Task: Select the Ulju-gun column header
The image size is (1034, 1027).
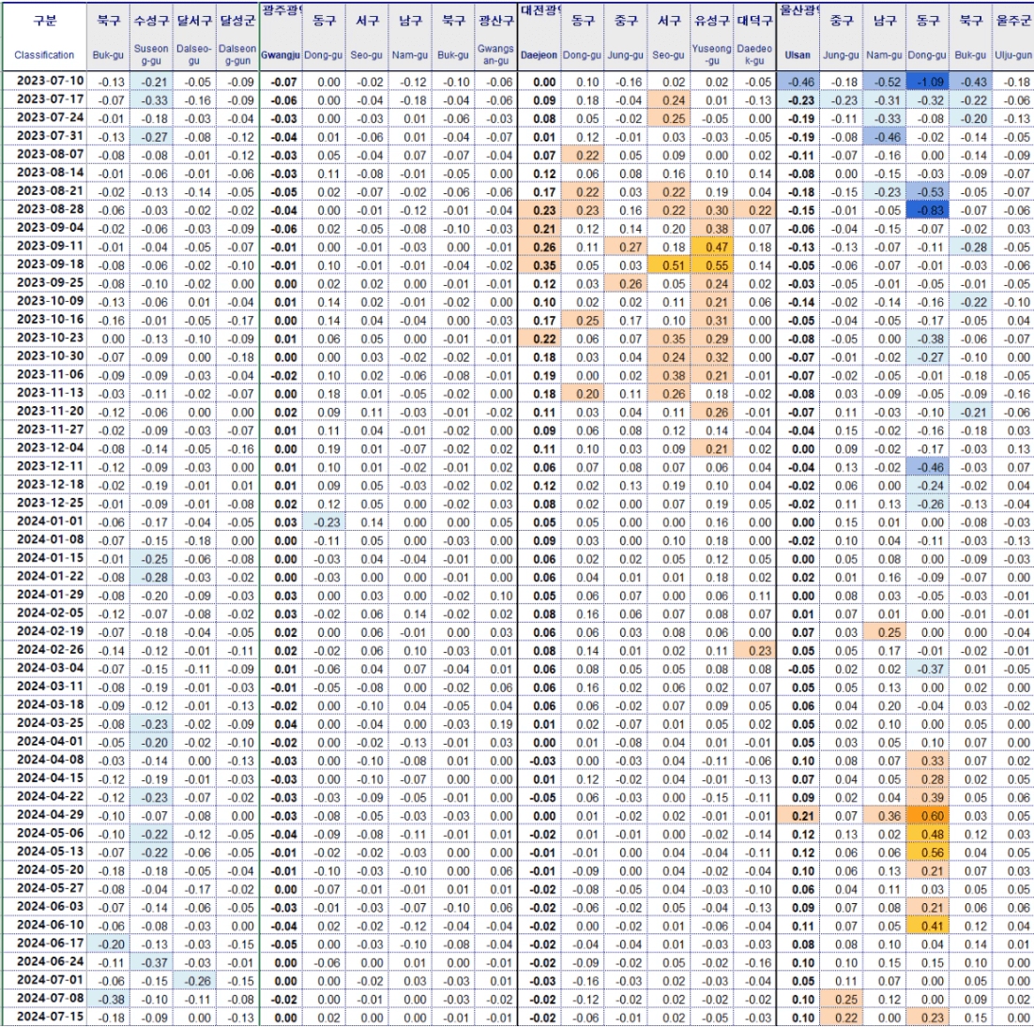Action: (1014, 37)
